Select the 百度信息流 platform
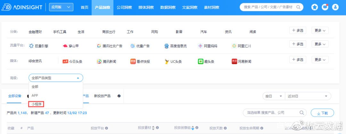This screenshot has height=134, width=346. (x=176, y=46)
